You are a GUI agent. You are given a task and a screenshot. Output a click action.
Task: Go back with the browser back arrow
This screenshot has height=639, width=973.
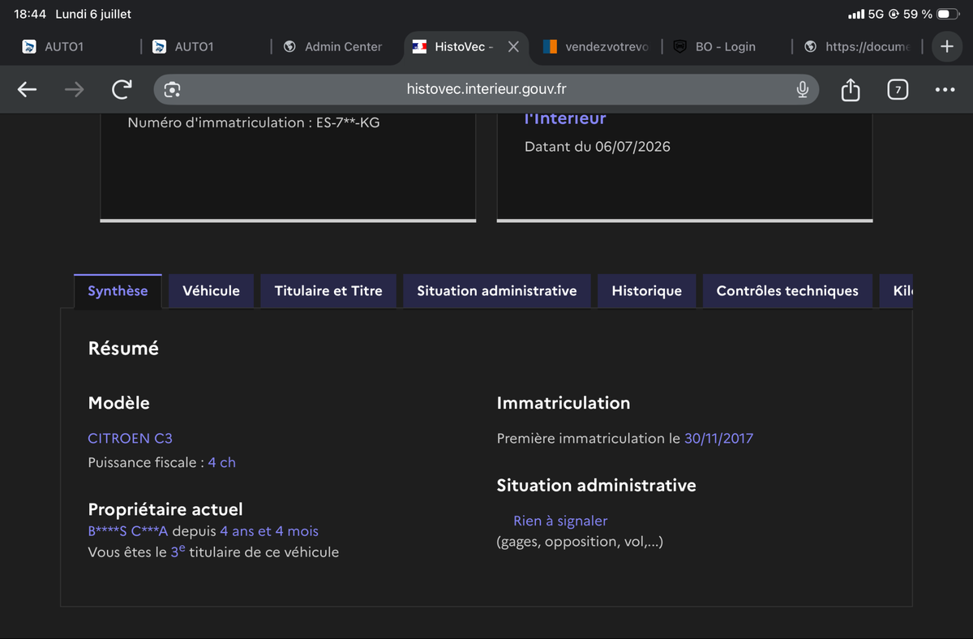28,89
